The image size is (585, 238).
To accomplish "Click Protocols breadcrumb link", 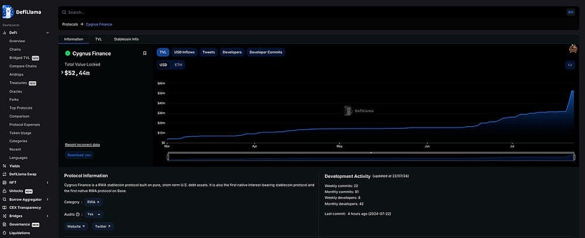I will click(70, 24).
